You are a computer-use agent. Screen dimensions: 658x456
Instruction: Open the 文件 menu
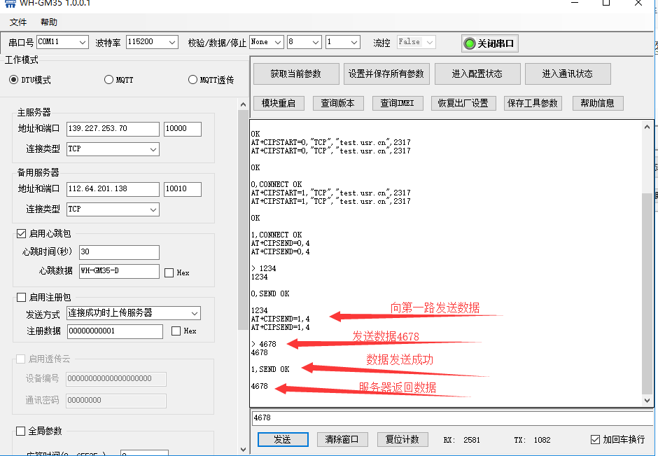click(x=18, y=22)
